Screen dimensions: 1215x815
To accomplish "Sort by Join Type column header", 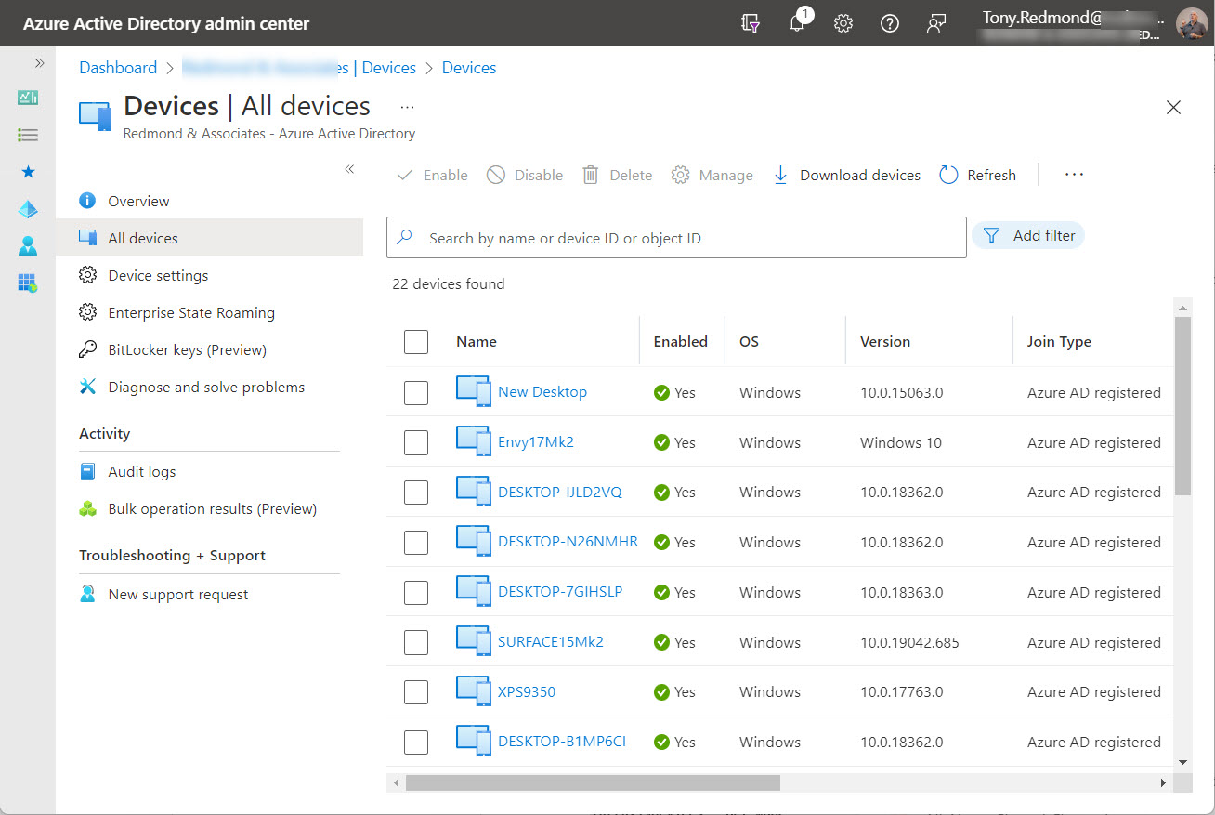I will pyautogui.click(x=1059, y=342).
